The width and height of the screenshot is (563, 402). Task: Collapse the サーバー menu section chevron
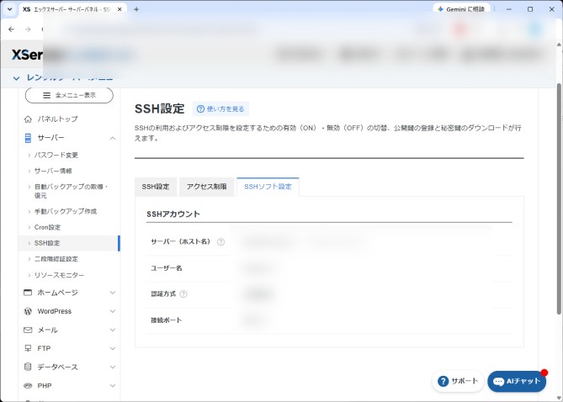coord(113,138)
